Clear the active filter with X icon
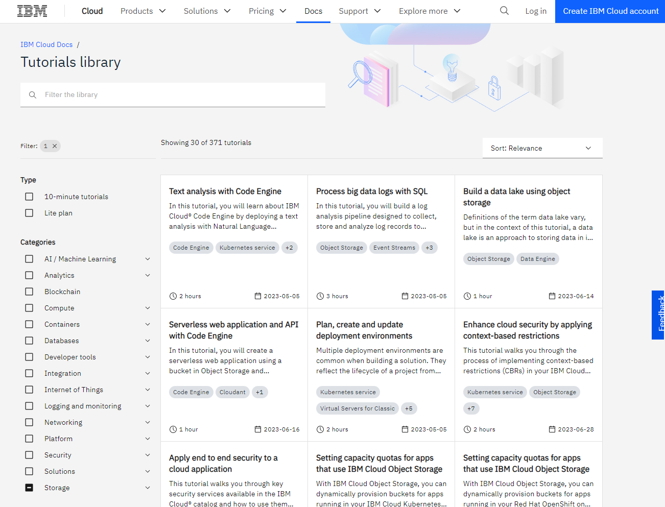 pos(55,146)
